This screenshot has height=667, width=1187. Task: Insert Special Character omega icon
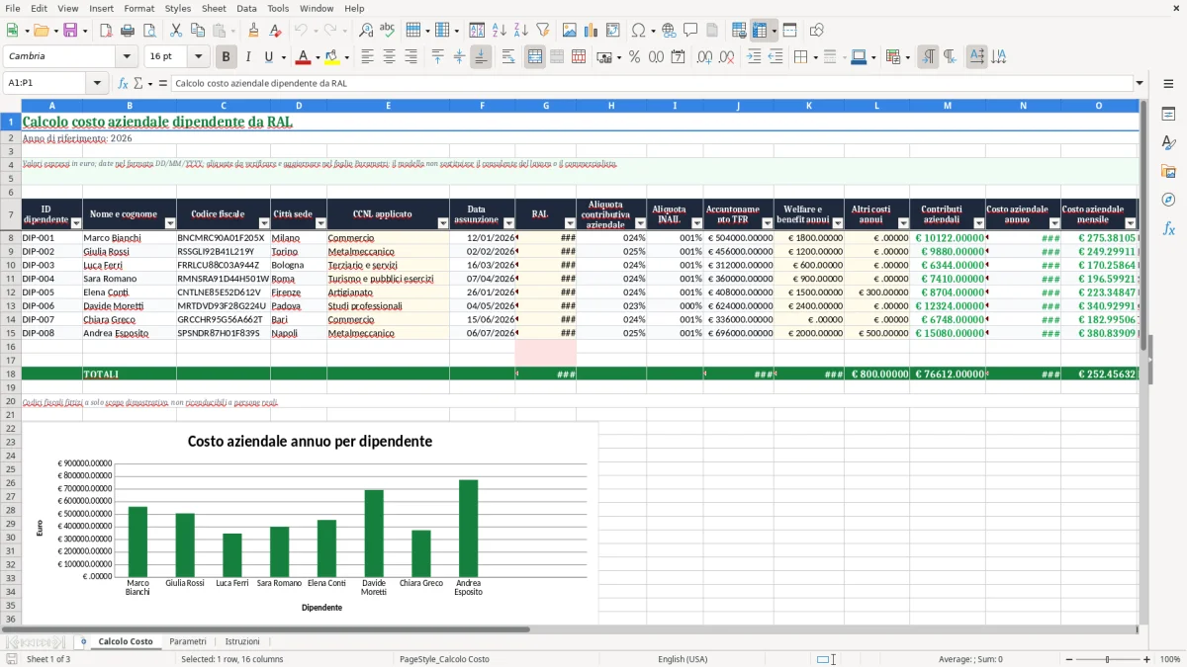coord(638,31)
